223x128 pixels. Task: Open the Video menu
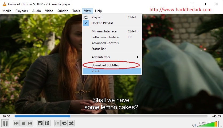[x=49, y=11]
